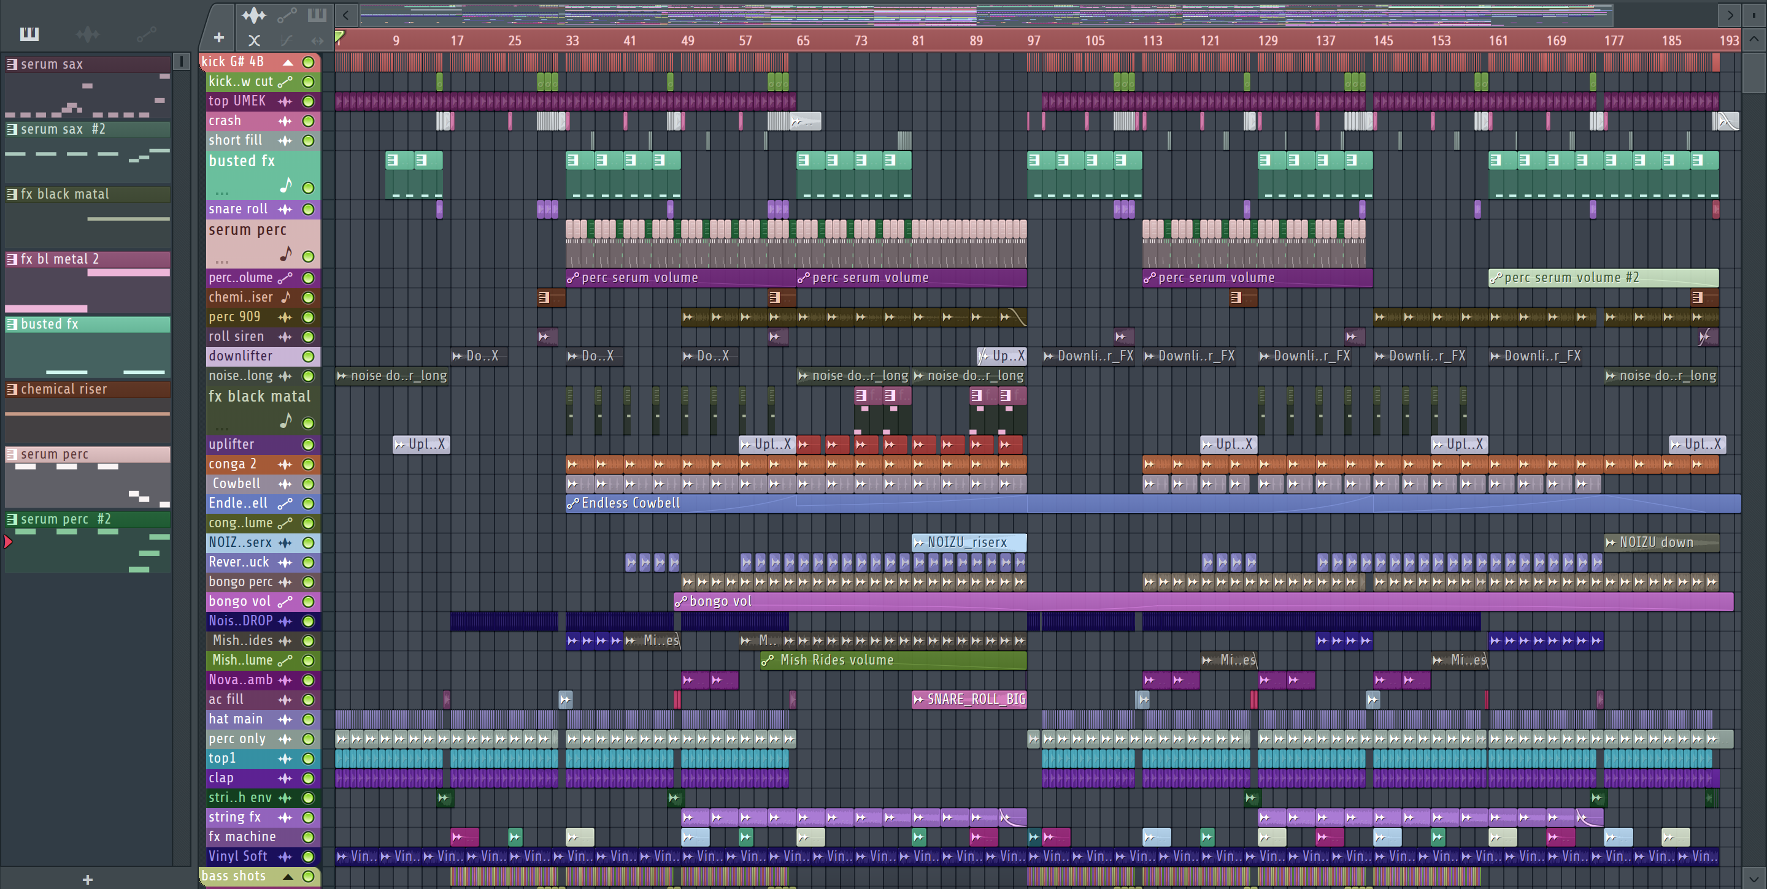
Task: Show automation clips in the picker panel
Action: [x=146, y=34]
